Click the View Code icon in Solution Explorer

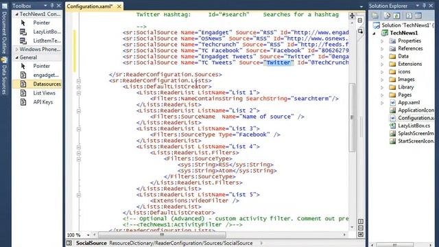pos(409,16)
